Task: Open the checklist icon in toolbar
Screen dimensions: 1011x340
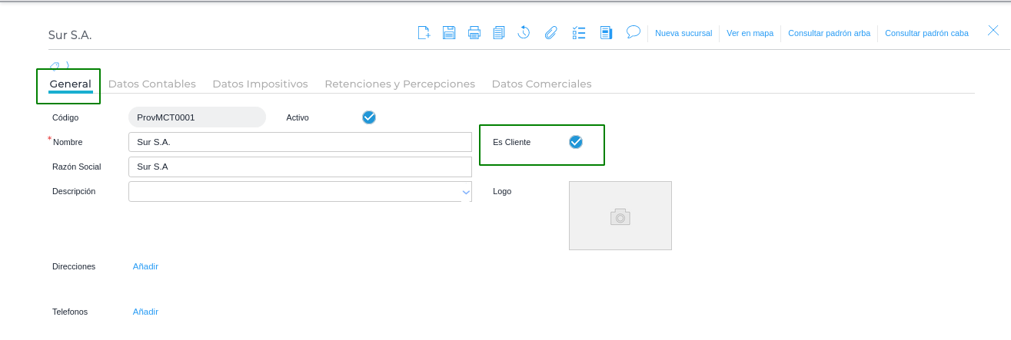Action: [580, 32]
